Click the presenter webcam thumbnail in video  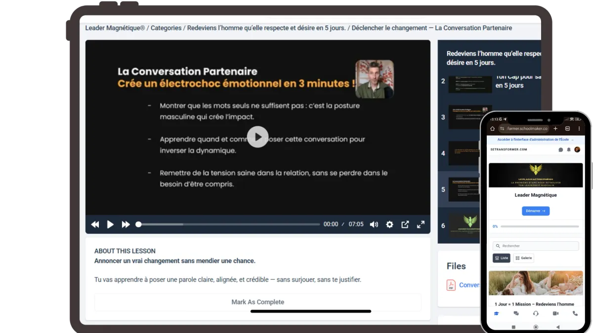tap(375, 79)
